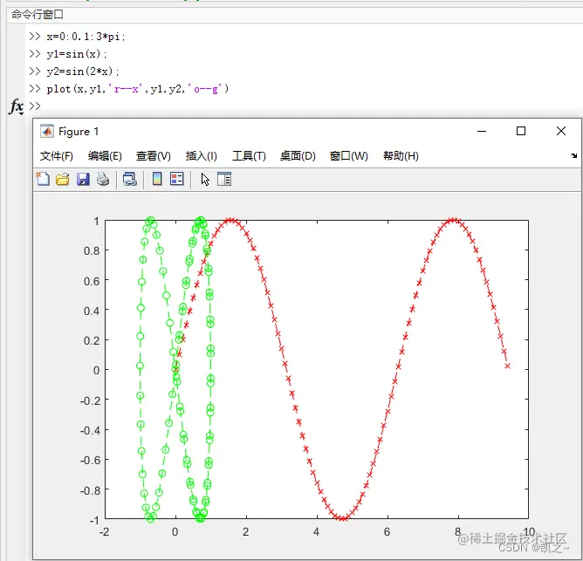The width and height of the screenshot is (583, 561).
Task: Click the 命令行窗口 panel title
Action: (38, 15)
